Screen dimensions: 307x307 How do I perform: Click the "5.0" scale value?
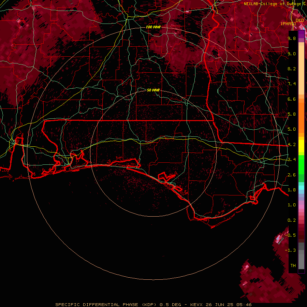tap(292, 129)
